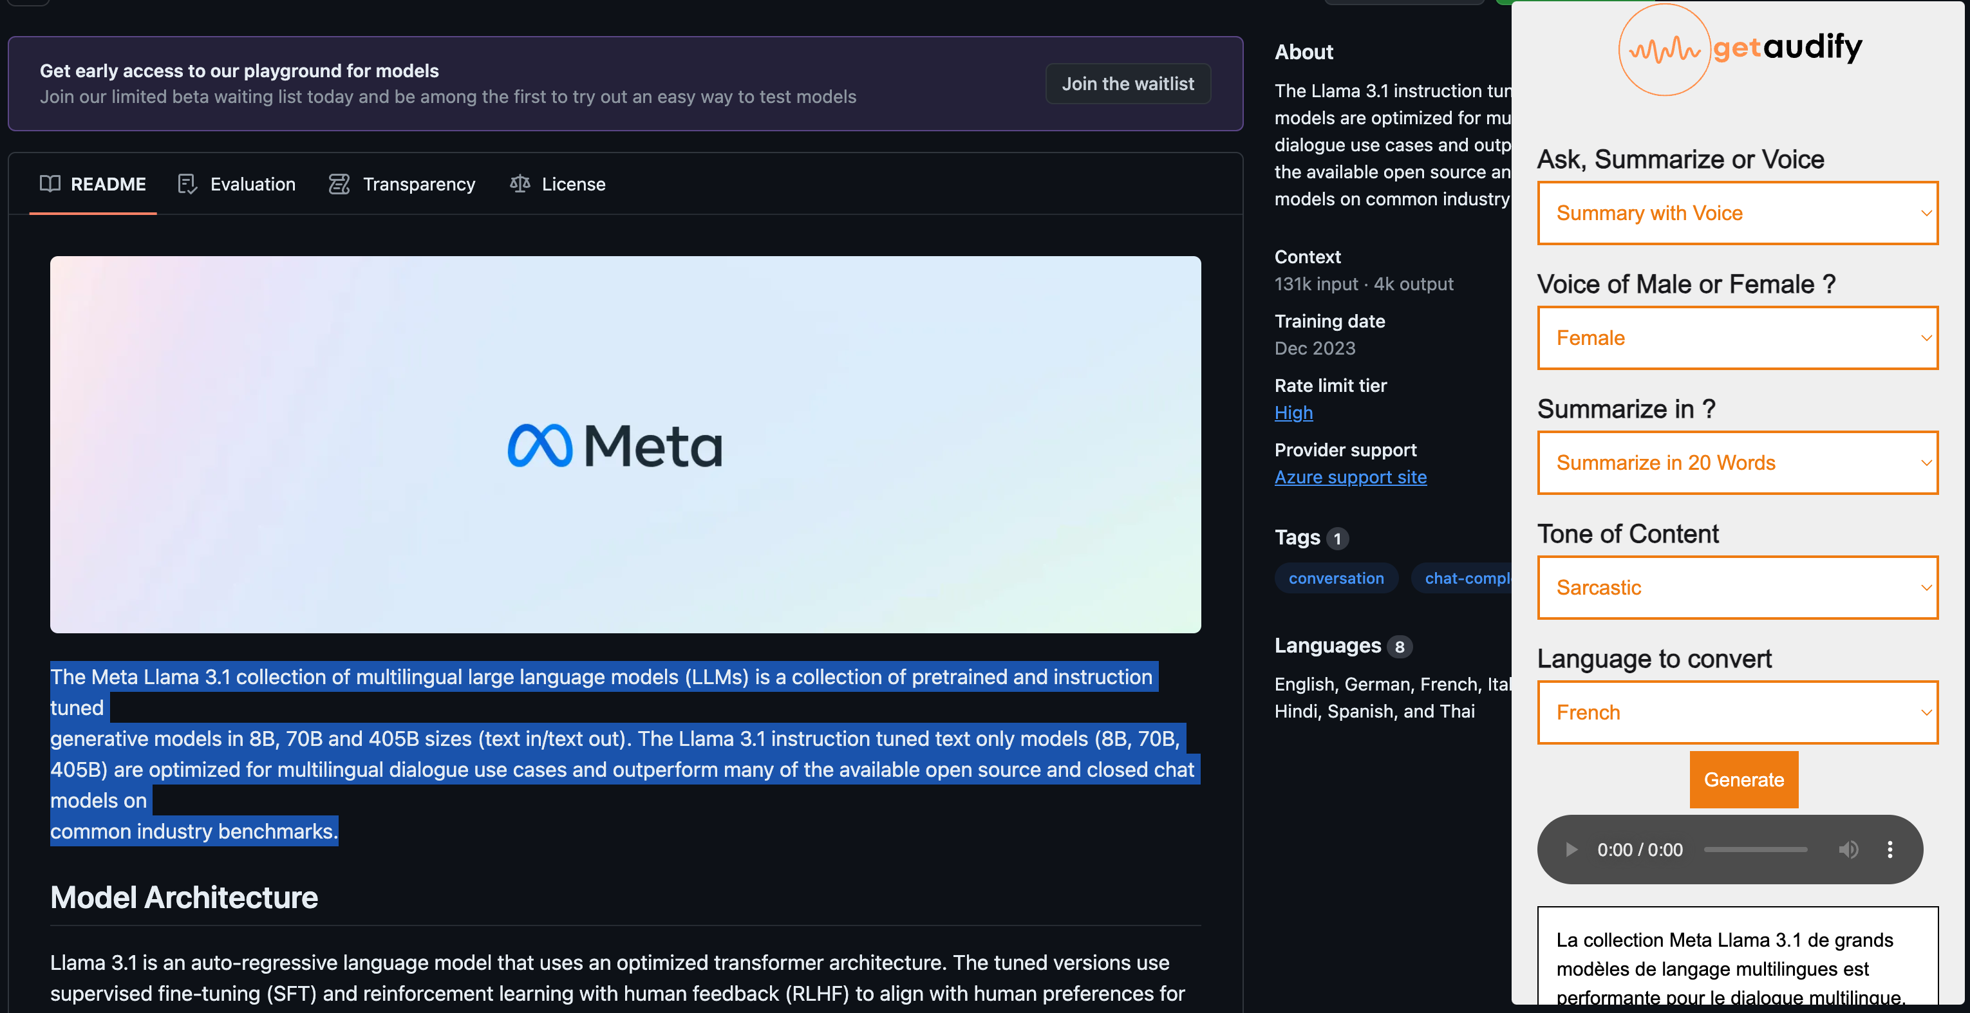The width and height of the screenshot is (1970, 1013).
Task: Seek on the audio progress slider
Action: (x=1756, y=850)
